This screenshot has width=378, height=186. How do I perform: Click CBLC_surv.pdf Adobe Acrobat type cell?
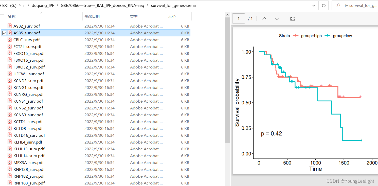coord(146,40)
